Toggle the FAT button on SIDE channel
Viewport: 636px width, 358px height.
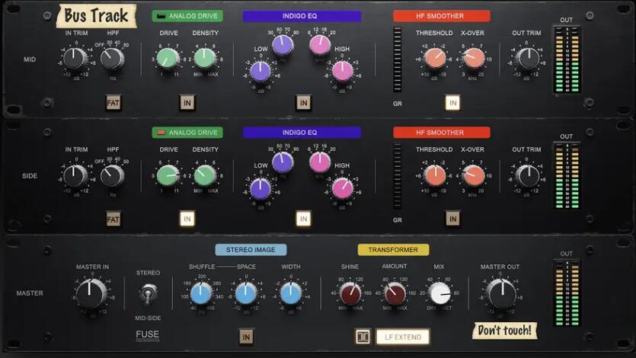coord(113,219)
